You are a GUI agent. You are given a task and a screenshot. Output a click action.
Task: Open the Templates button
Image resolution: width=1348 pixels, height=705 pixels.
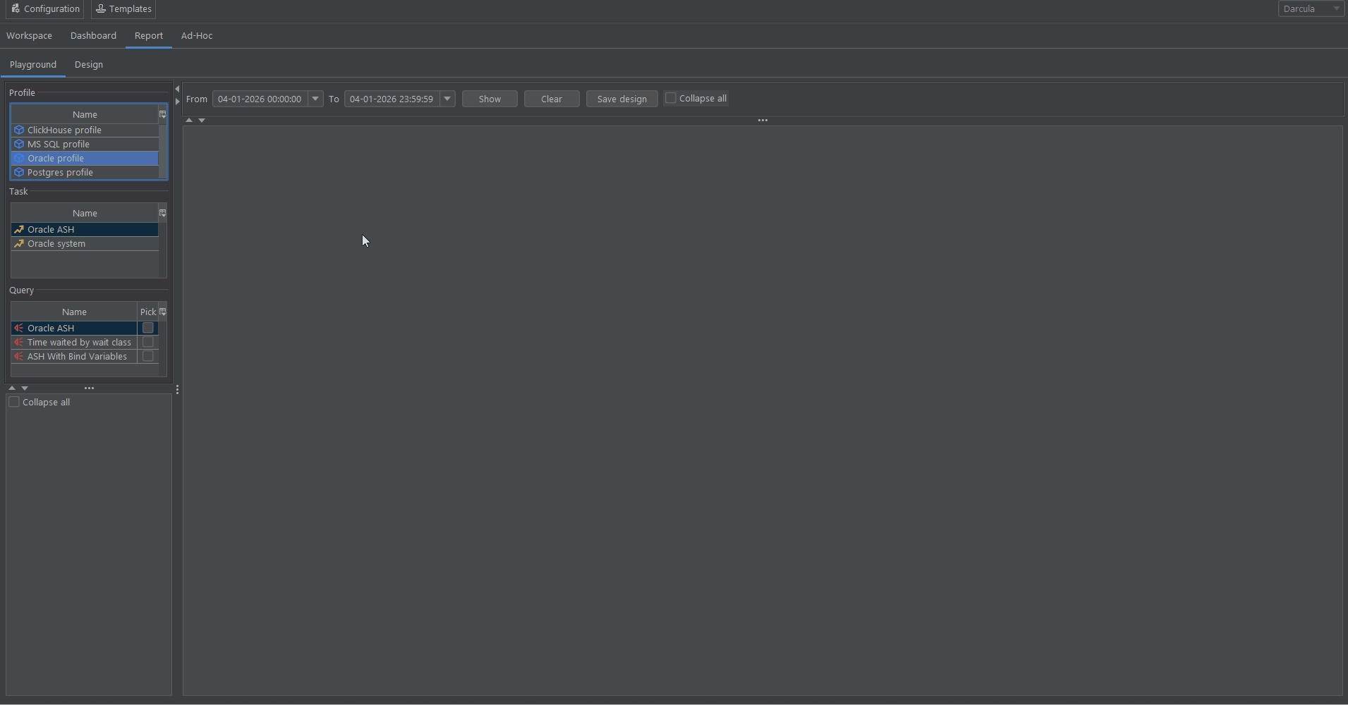(x=123, y=9)
